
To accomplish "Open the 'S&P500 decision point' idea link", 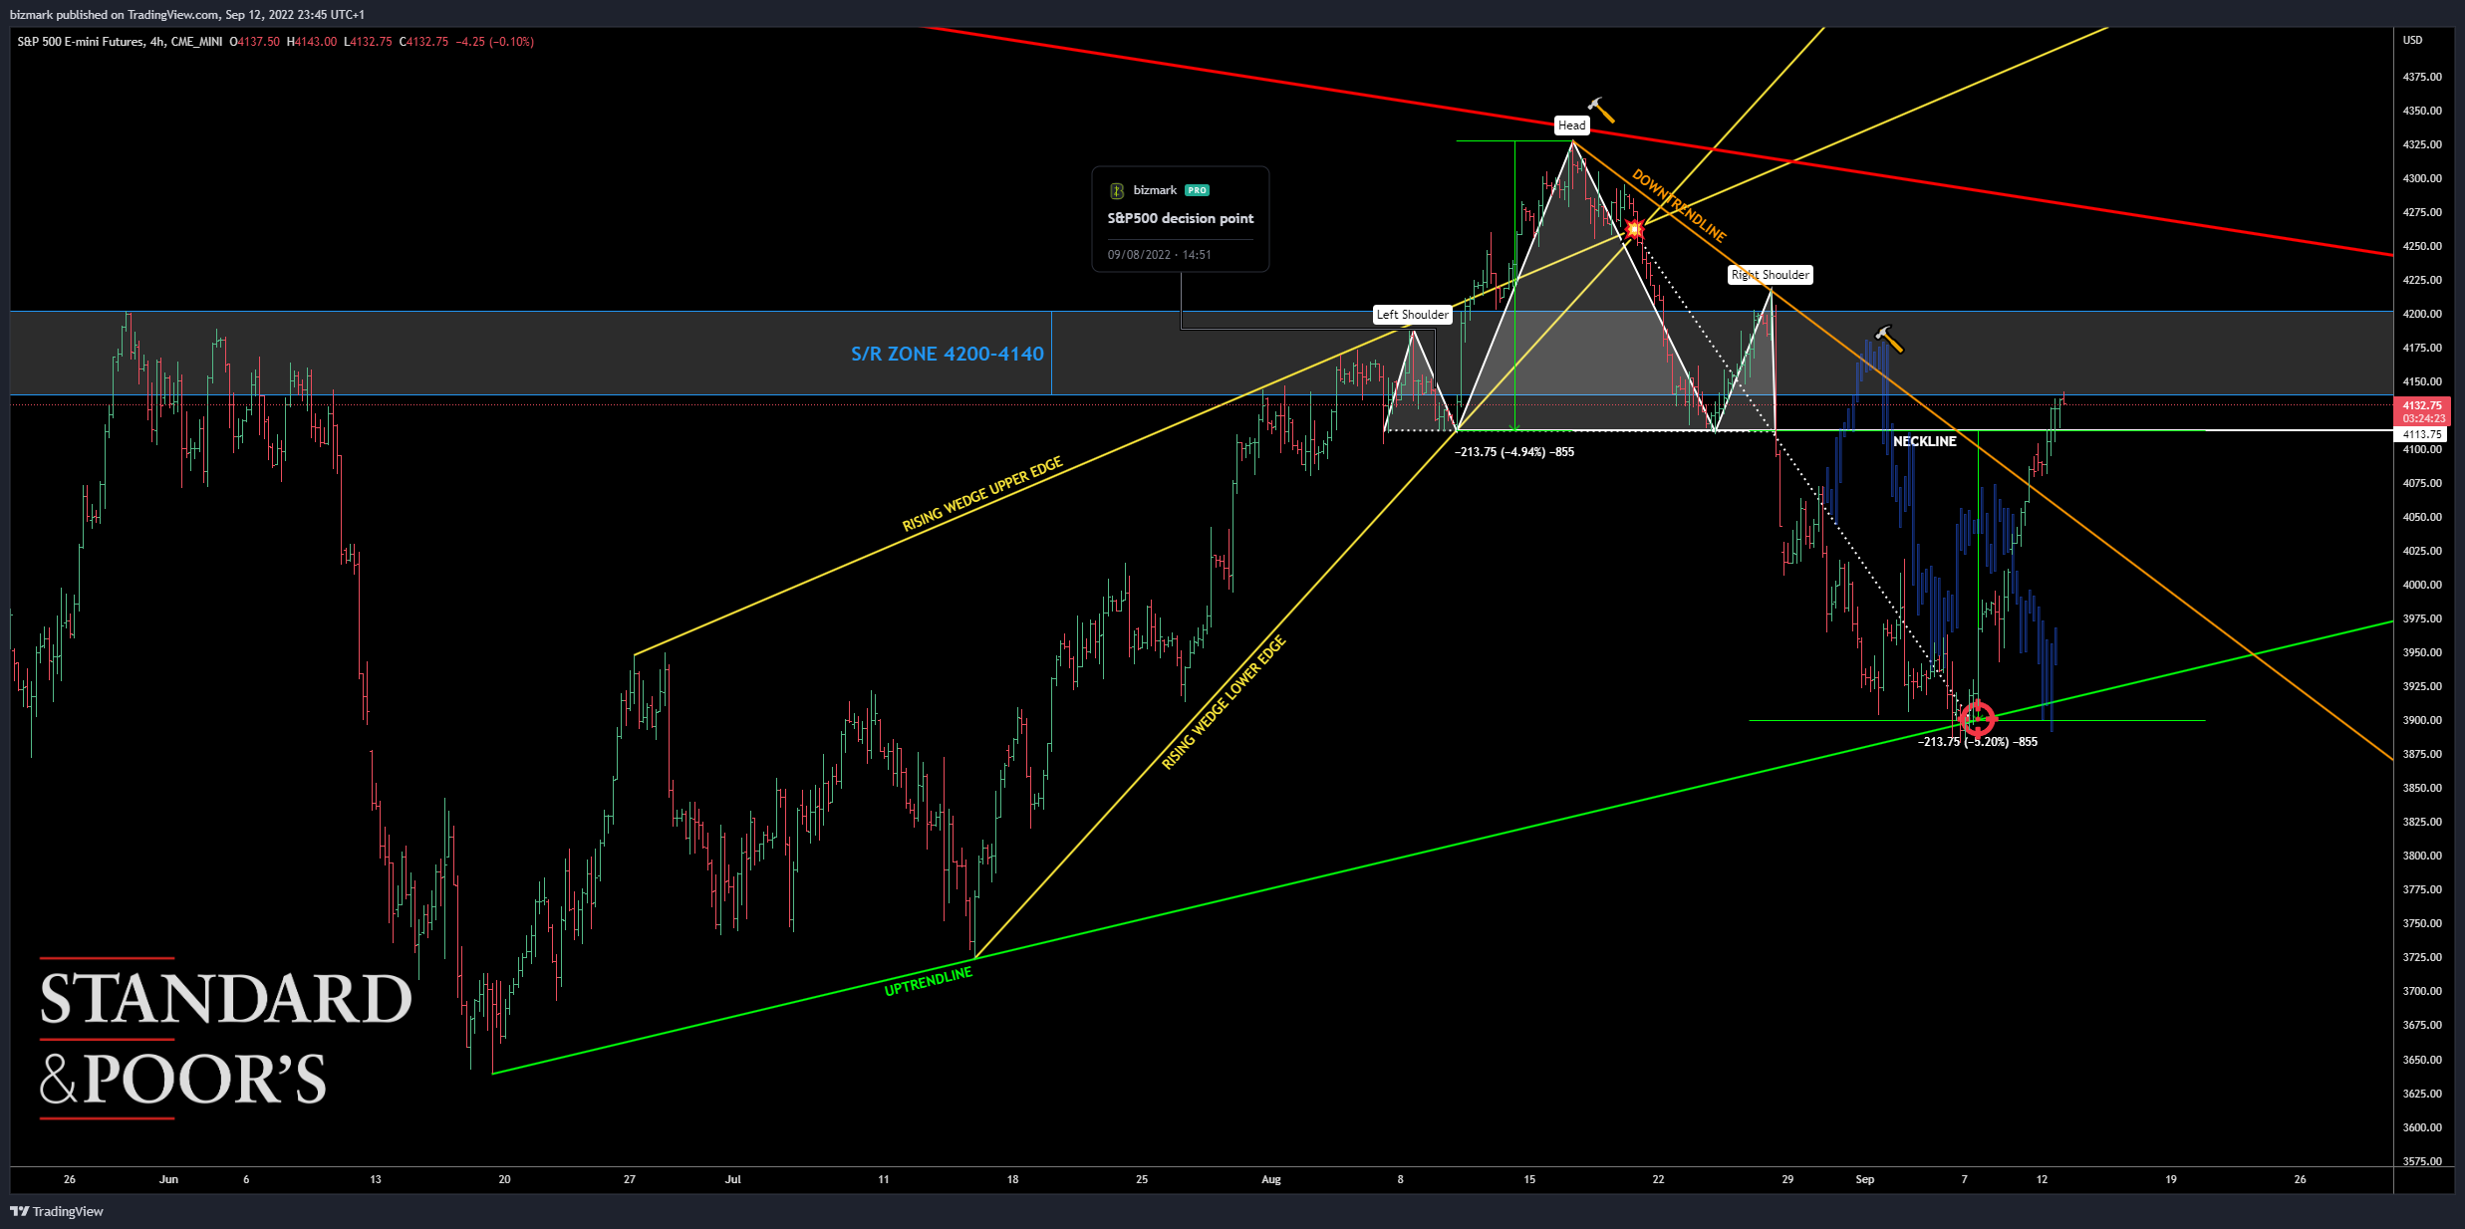I will (1181, 218).
